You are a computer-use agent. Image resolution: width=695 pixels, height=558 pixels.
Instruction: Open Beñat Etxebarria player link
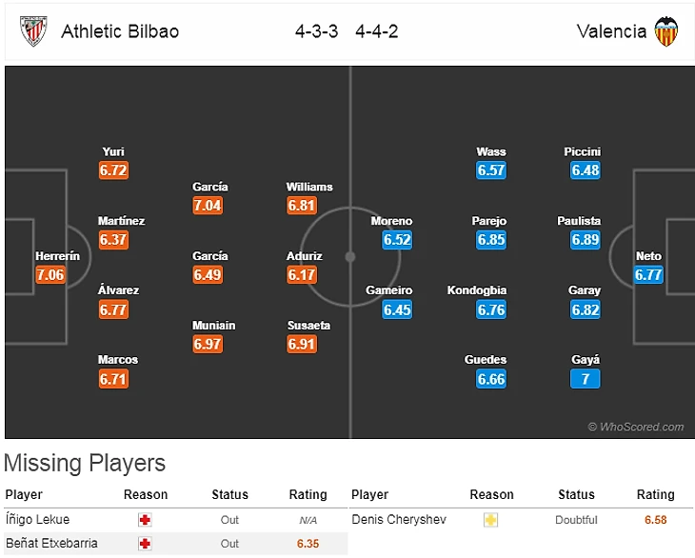click(x=51, y=544)
